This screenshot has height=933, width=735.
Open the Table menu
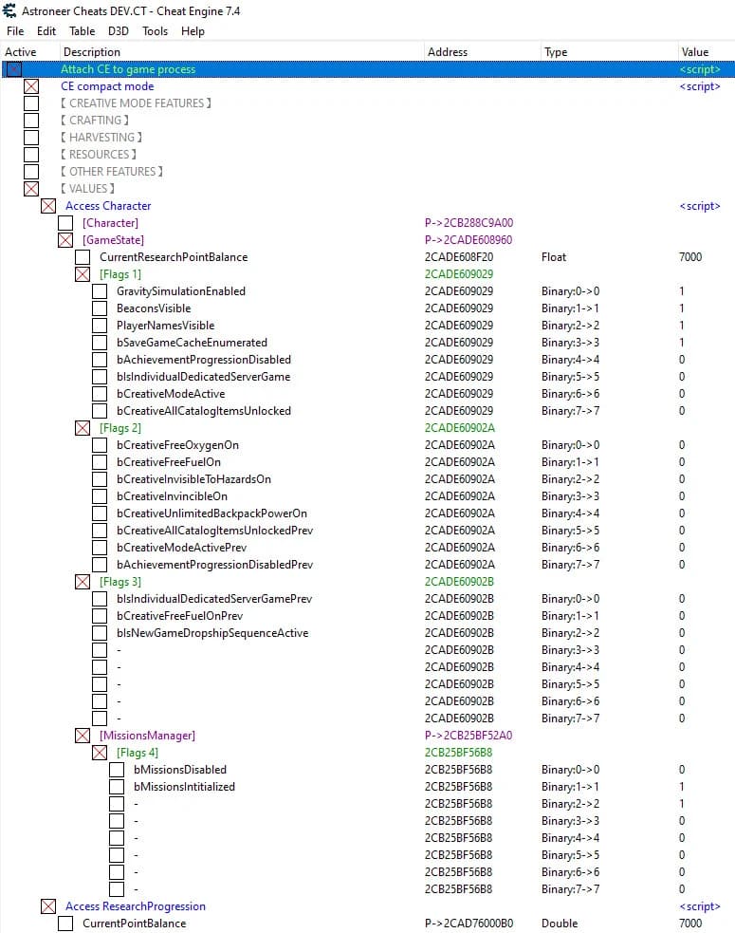pos(83,31)
